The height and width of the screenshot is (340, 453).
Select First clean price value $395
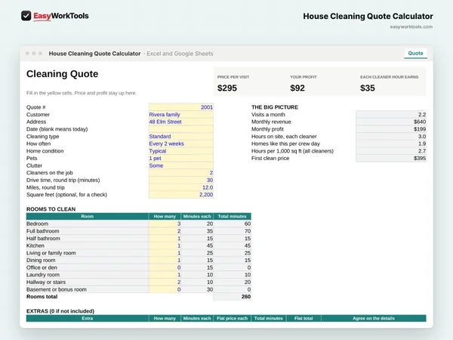391,158
